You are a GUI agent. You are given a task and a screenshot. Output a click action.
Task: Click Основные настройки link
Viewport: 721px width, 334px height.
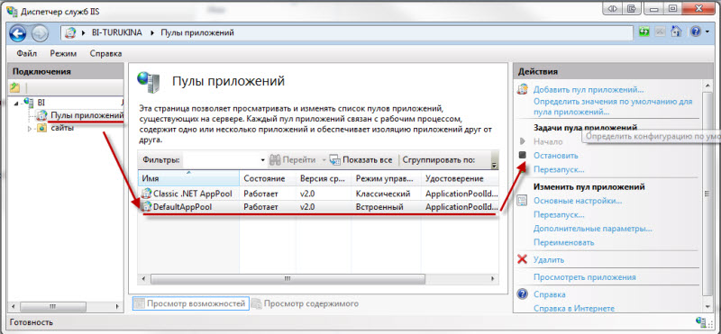578,201
